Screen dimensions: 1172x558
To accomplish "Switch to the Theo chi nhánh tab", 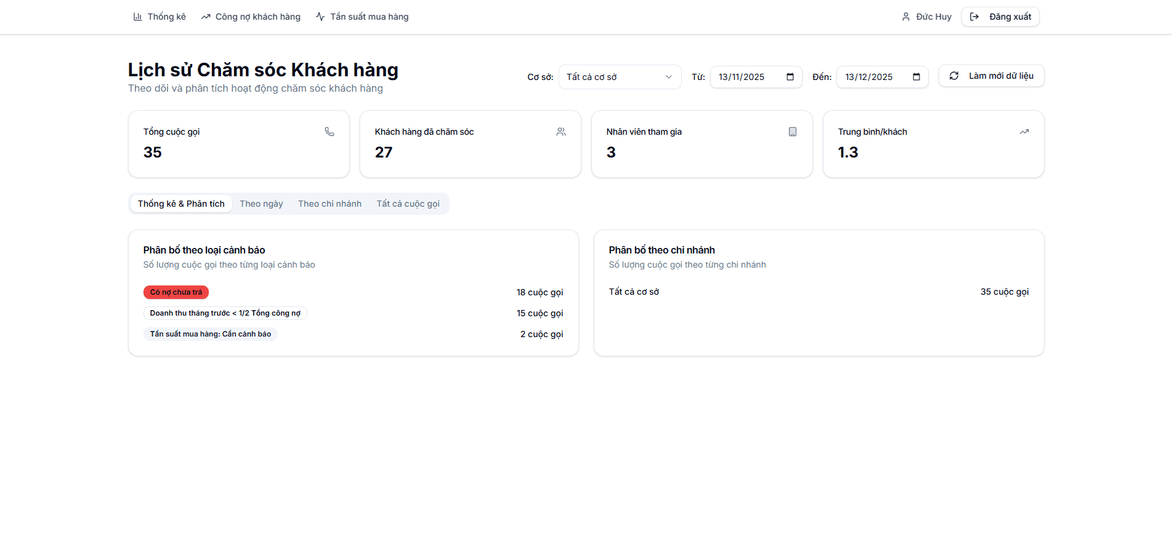I will (329, 204).
